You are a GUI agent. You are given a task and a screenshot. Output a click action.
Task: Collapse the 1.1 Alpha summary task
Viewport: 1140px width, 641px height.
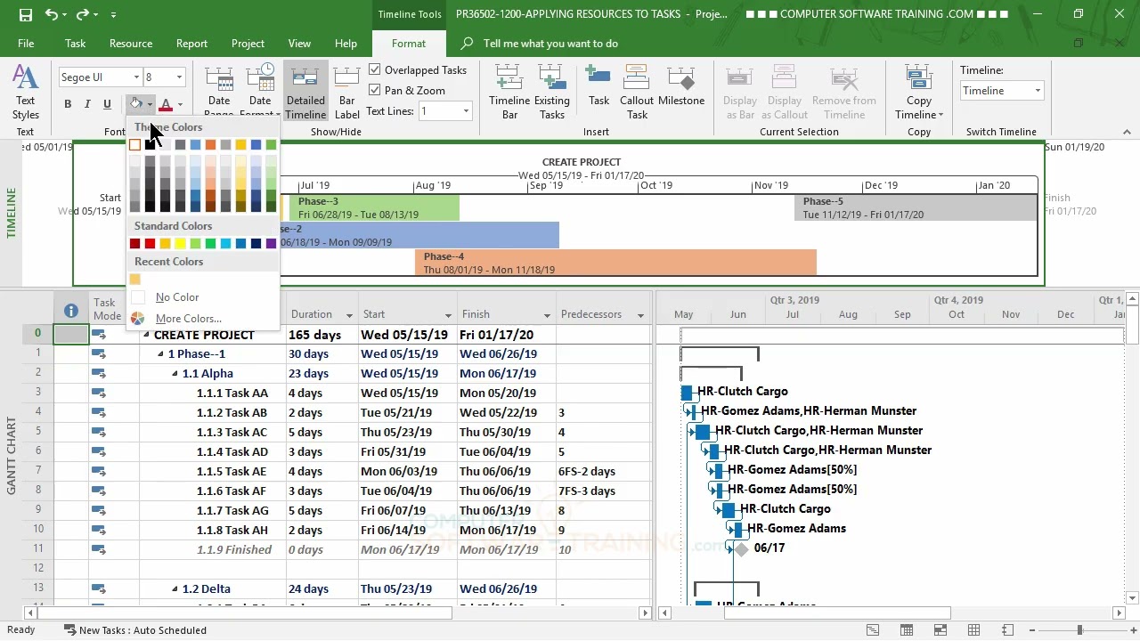[175, 374]
